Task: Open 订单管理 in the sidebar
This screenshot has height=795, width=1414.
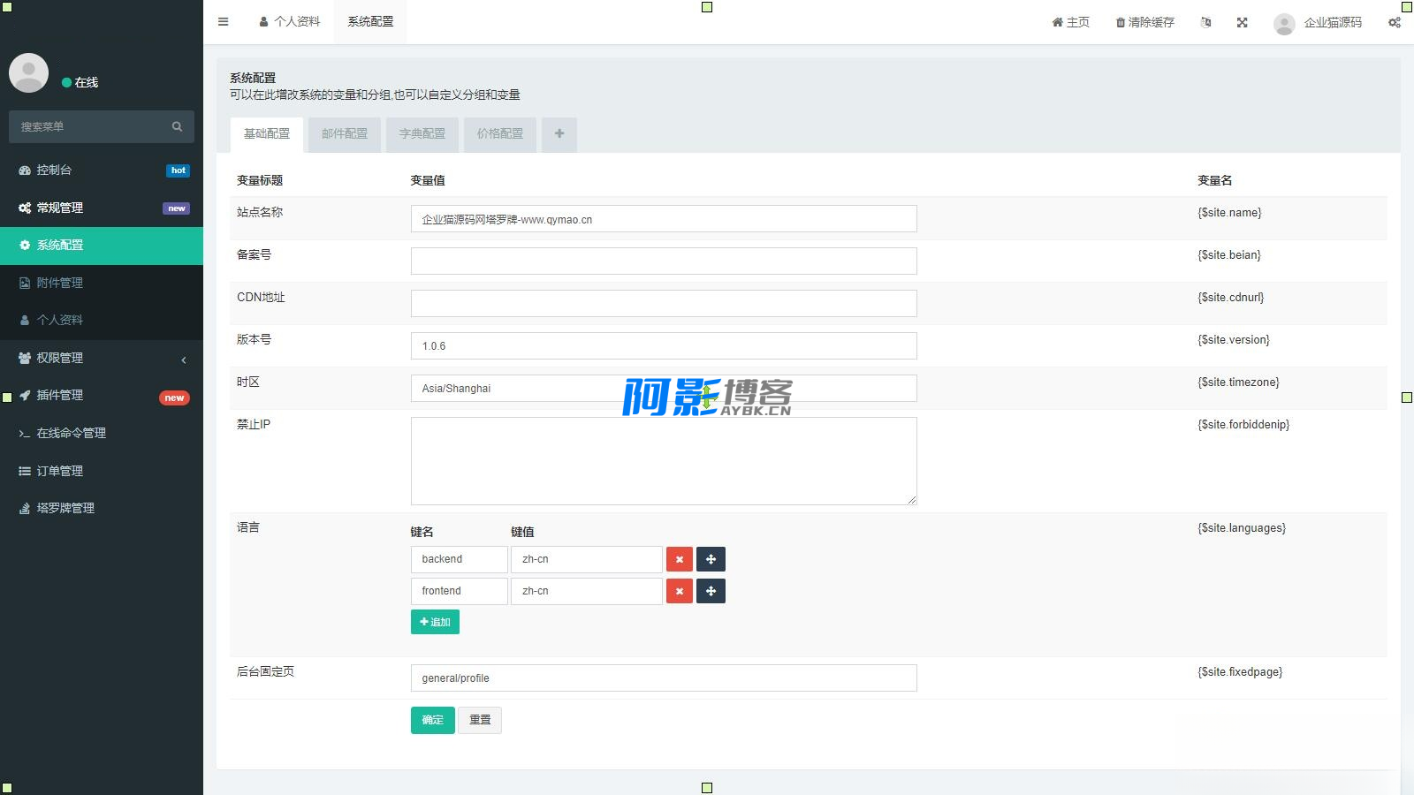Action: point(102,471)
